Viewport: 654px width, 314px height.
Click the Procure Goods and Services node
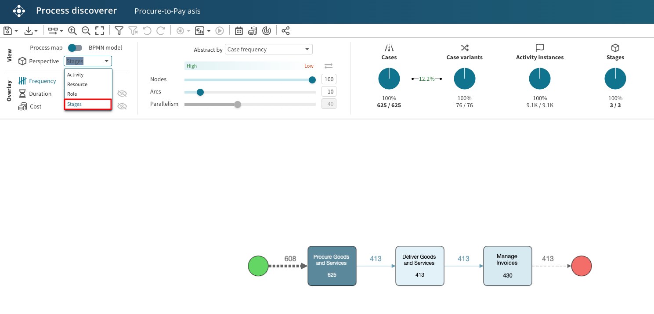tap(332, 266)
